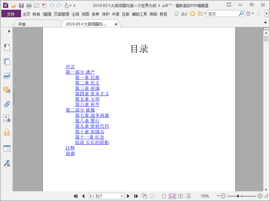Viewport: 270px width, 201px height.
Task: Save the document with the floppy disk icon
Action: [21, 6]
